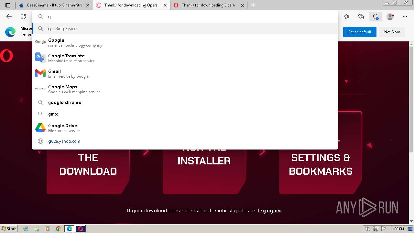Select the Google Translate suggestion

185,58
